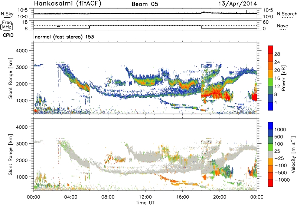Click the "20" value on power colorbar
The image size is (297, 205).
tap(277, 70)
